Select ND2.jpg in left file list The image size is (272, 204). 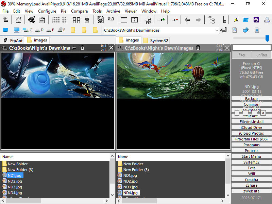(x=15, y=181)
